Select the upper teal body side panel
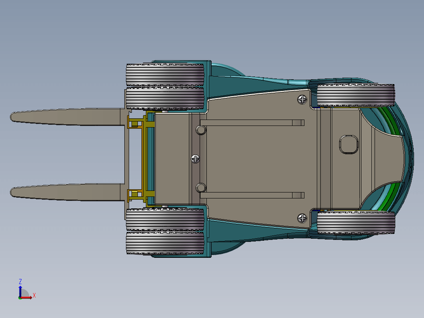 click(251, 86)
